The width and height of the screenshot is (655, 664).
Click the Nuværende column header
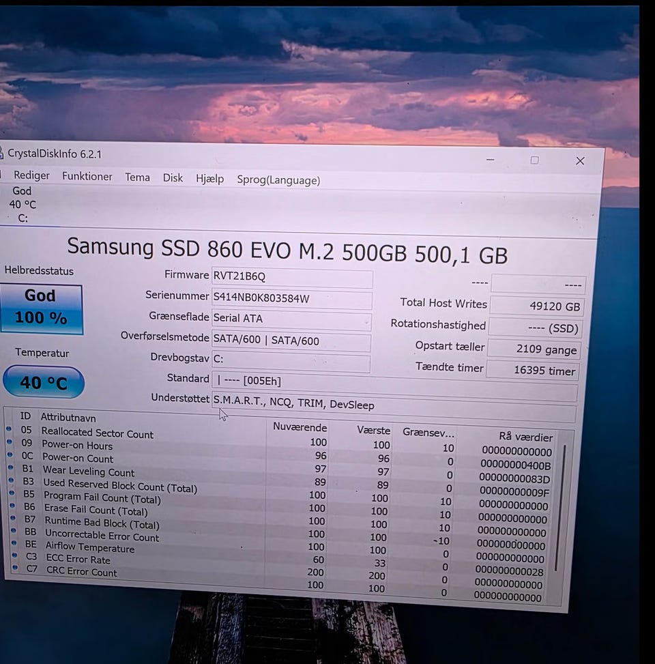300,427
